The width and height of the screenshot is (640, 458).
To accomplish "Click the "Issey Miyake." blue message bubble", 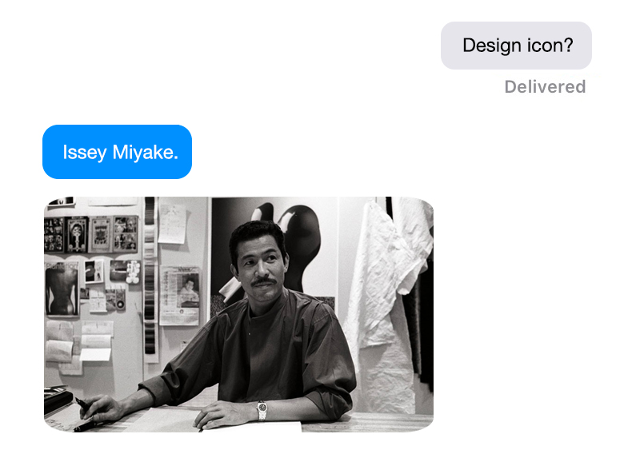I will click(117, 152).
